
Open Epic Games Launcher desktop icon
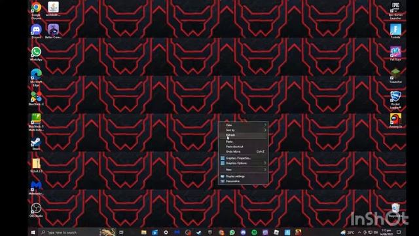[395, 10]
